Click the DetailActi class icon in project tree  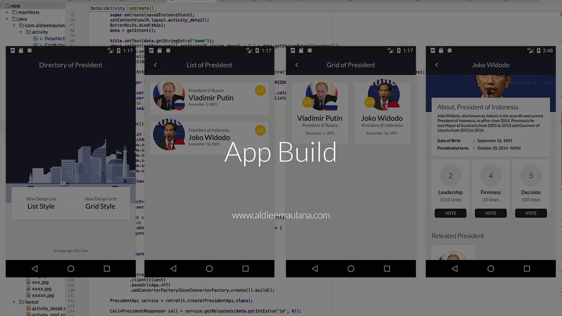(x=35, y=39)
